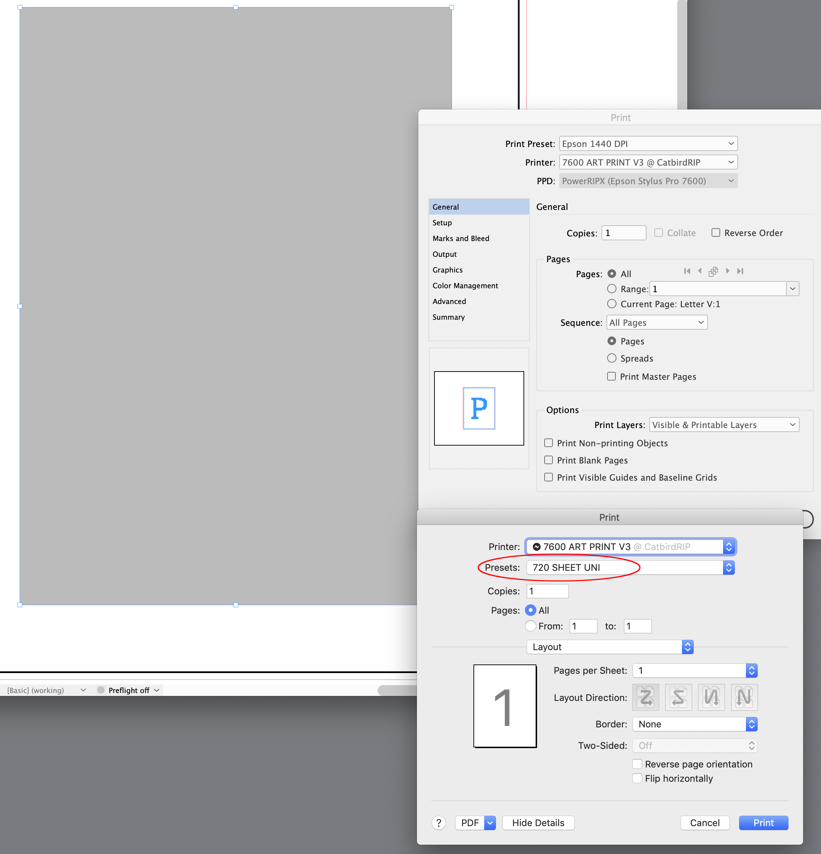
Task: Go to the last page navigation arrow
Action: pyautogui.click(x=740, y=271)
